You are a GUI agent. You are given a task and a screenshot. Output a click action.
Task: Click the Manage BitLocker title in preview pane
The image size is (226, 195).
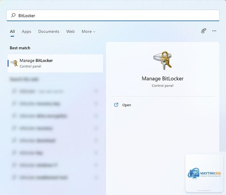coord(163,78)
